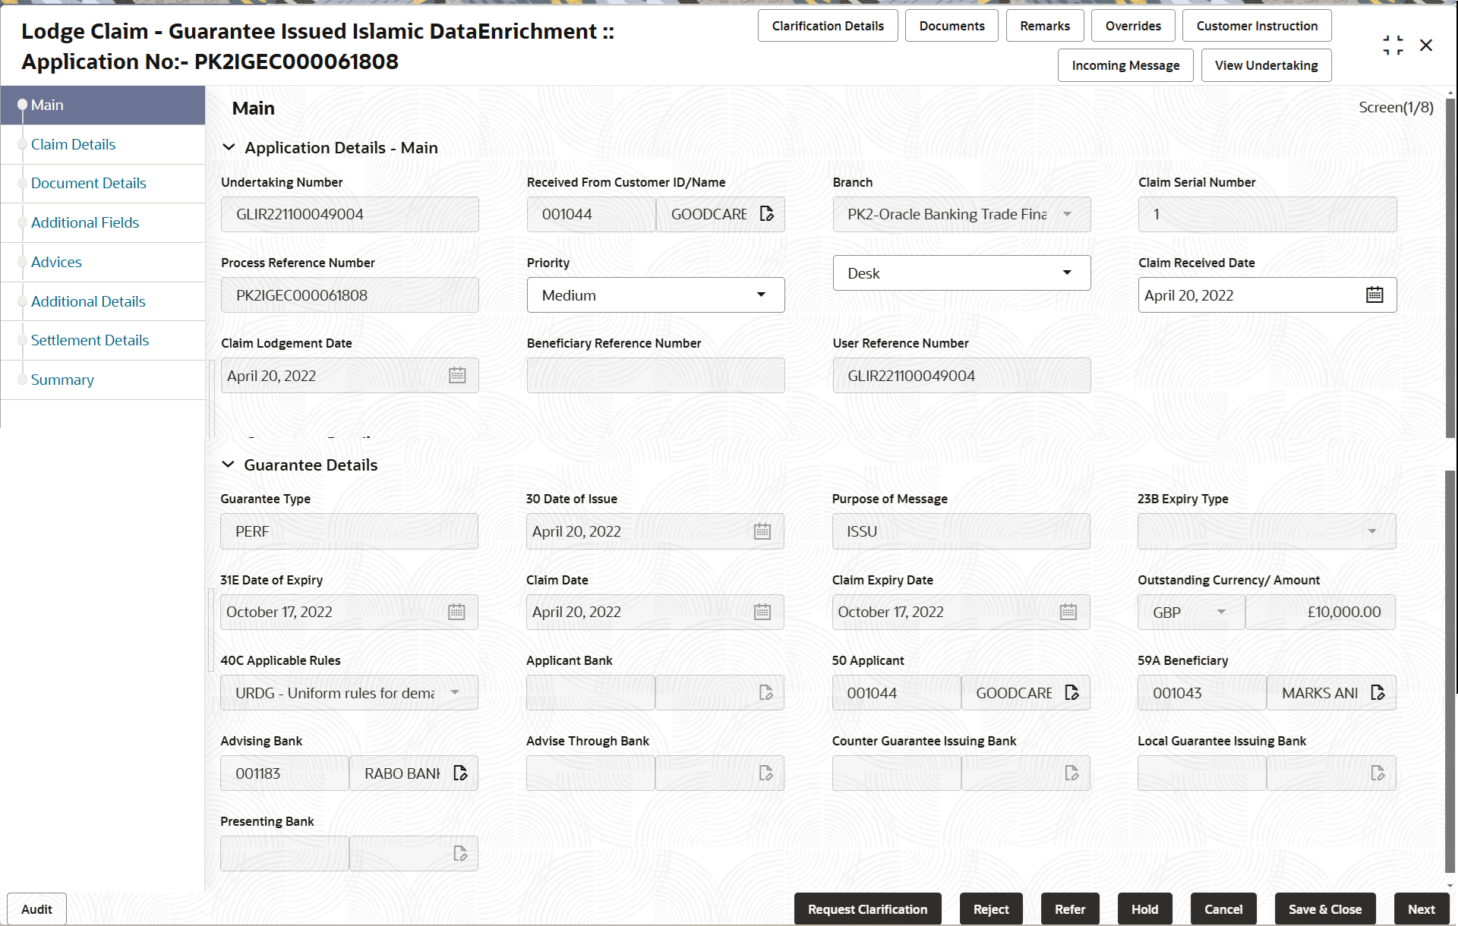Screen dimensions: 1458x926
Task: Go to Settlement Details step
Action: [90, 340]
